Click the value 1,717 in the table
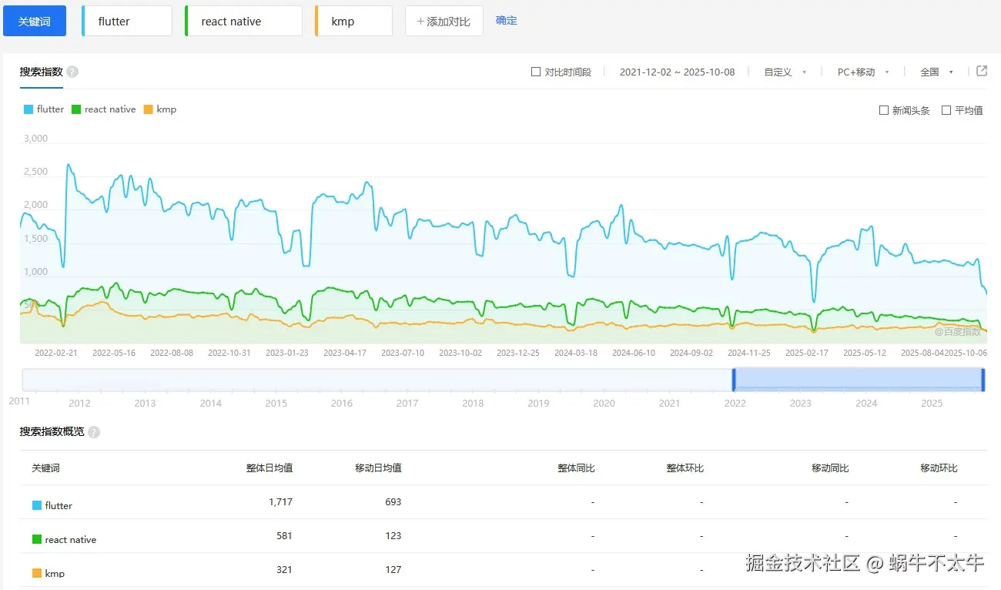 pos(281,502)
